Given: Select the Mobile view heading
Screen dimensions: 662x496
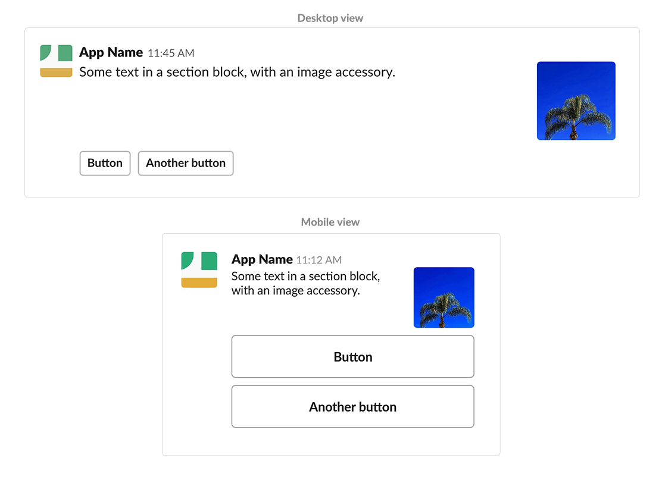Looking at the screenshot, I should (330, 222).
